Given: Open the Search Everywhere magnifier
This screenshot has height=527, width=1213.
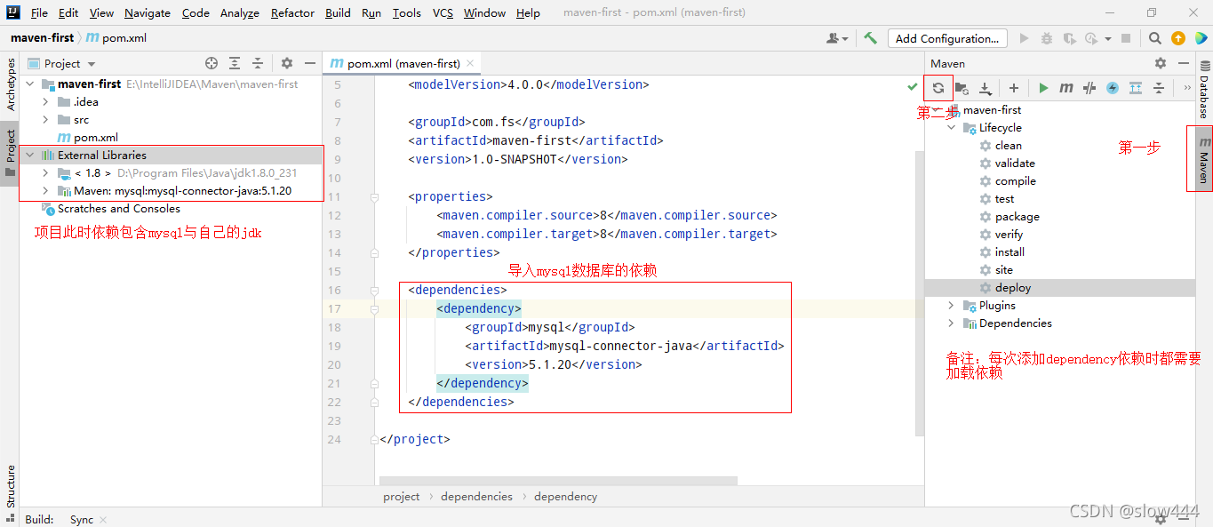Looking at the screenshot, I should pos(1154,38).
